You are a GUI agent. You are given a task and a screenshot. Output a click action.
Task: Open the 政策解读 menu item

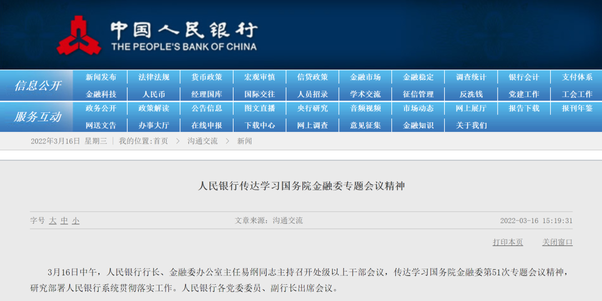coord(154,108)
